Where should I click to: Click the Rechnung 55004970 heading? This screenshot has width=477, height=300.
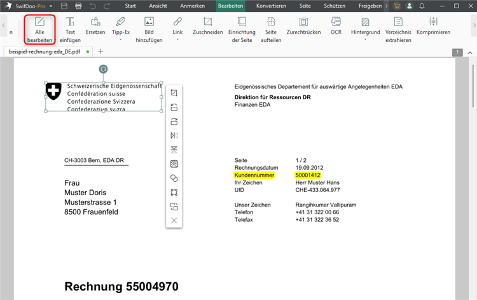(x=121, y=286)
